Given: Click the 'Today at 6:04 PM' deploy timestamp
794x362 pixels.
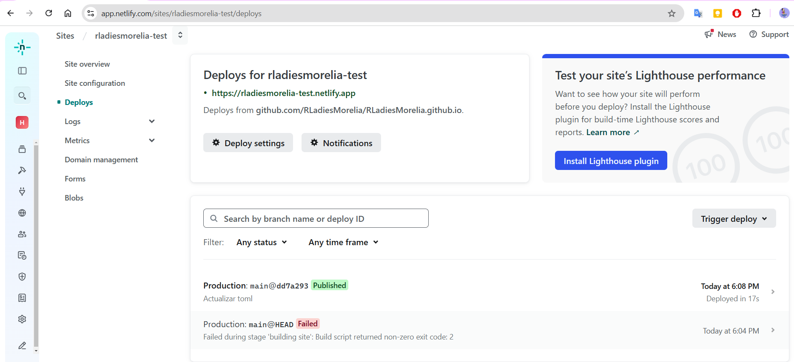Looking at the screenshot, I should (x=731, y=331).
